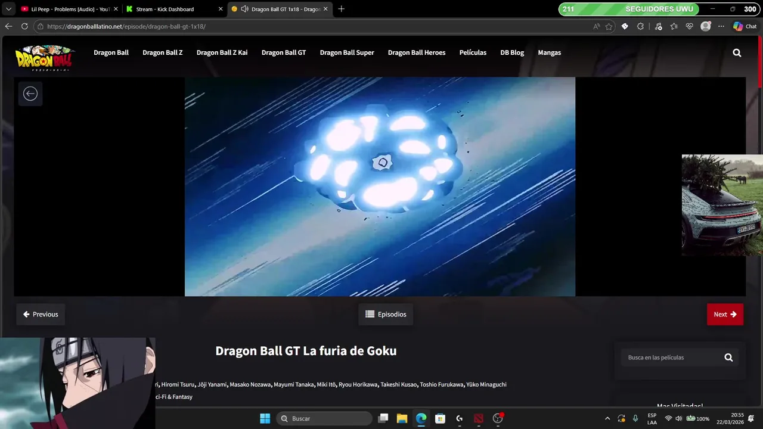Activate the Read aloud icon in address bar
Image resolution: width=763 pixels, height=429 pixels.
coord(597,26)
